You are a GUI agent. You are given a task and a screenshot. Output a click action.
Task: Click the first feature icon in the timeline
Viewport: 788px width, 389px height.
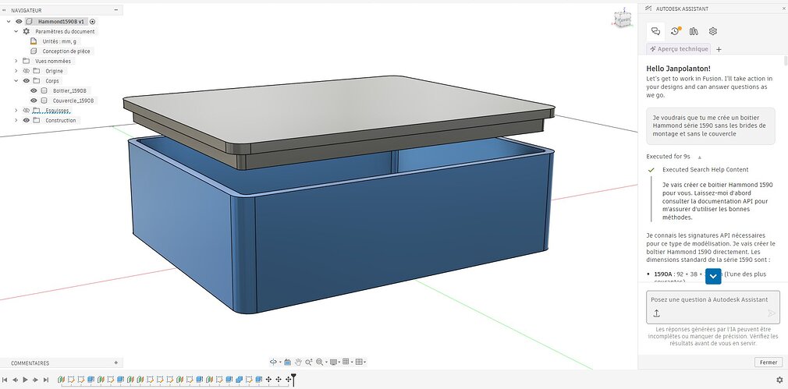click(x=62, y=380)
